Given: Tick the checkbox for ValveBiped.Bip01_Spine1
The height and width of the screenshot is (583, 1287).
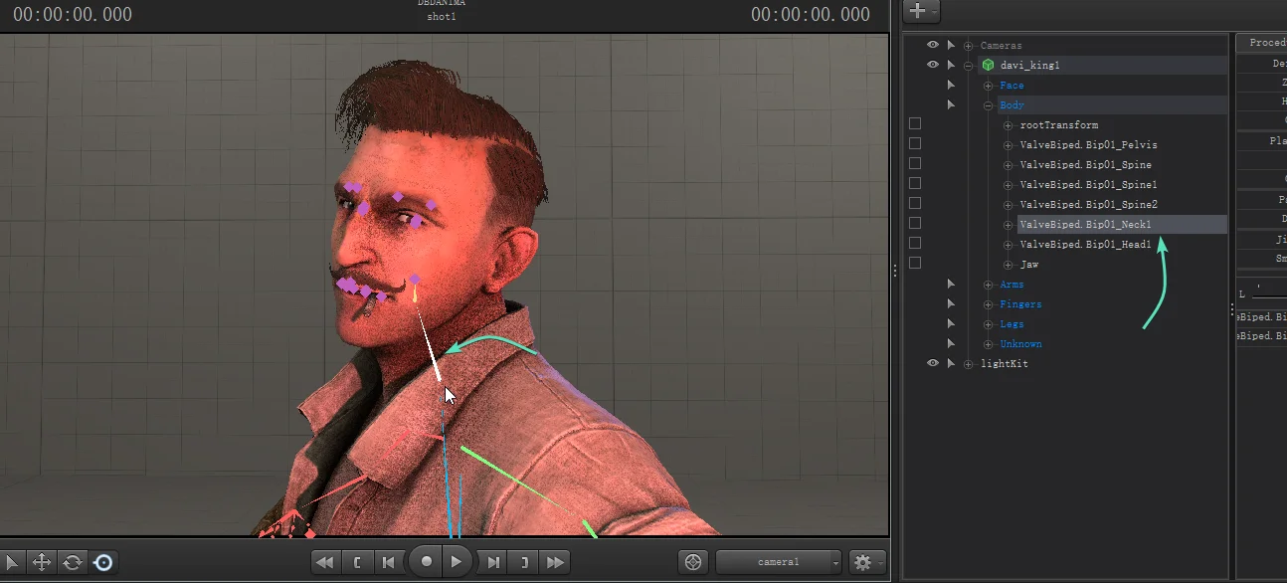Looking at the screenshot, I should (x=915, y=183).
